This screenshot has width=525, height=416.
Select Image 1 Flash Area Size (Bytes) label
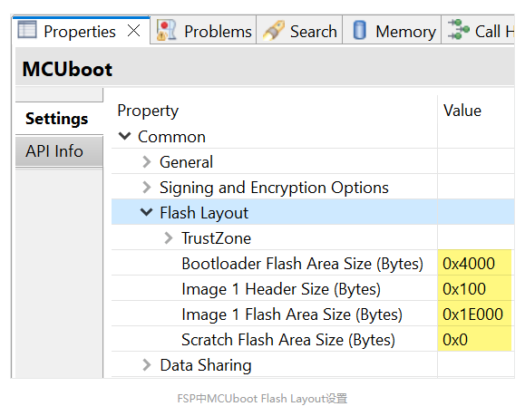[x=292, y=314]
